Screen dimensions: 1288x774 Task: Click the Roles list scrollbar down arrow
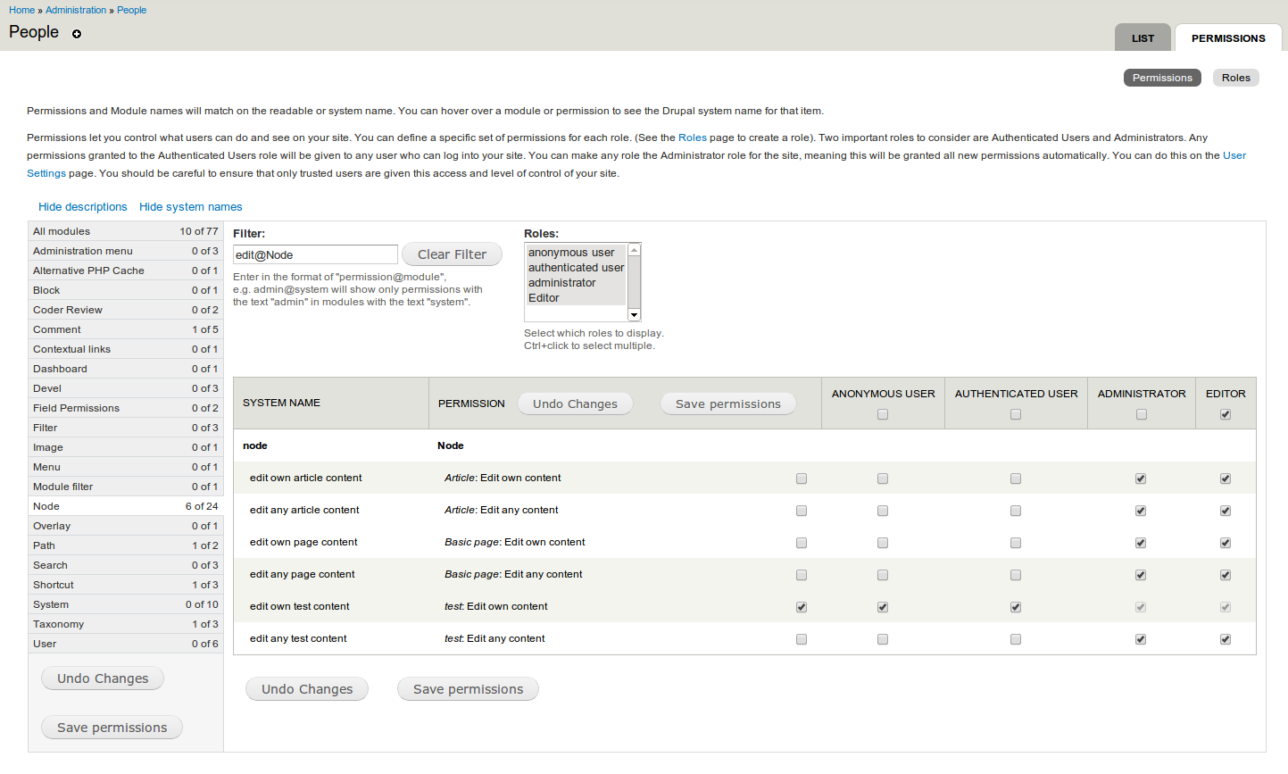(x=634, y=314)
